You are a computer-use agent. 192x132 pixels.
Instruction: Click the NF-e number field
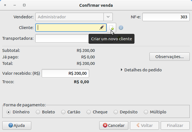(166, 17)
